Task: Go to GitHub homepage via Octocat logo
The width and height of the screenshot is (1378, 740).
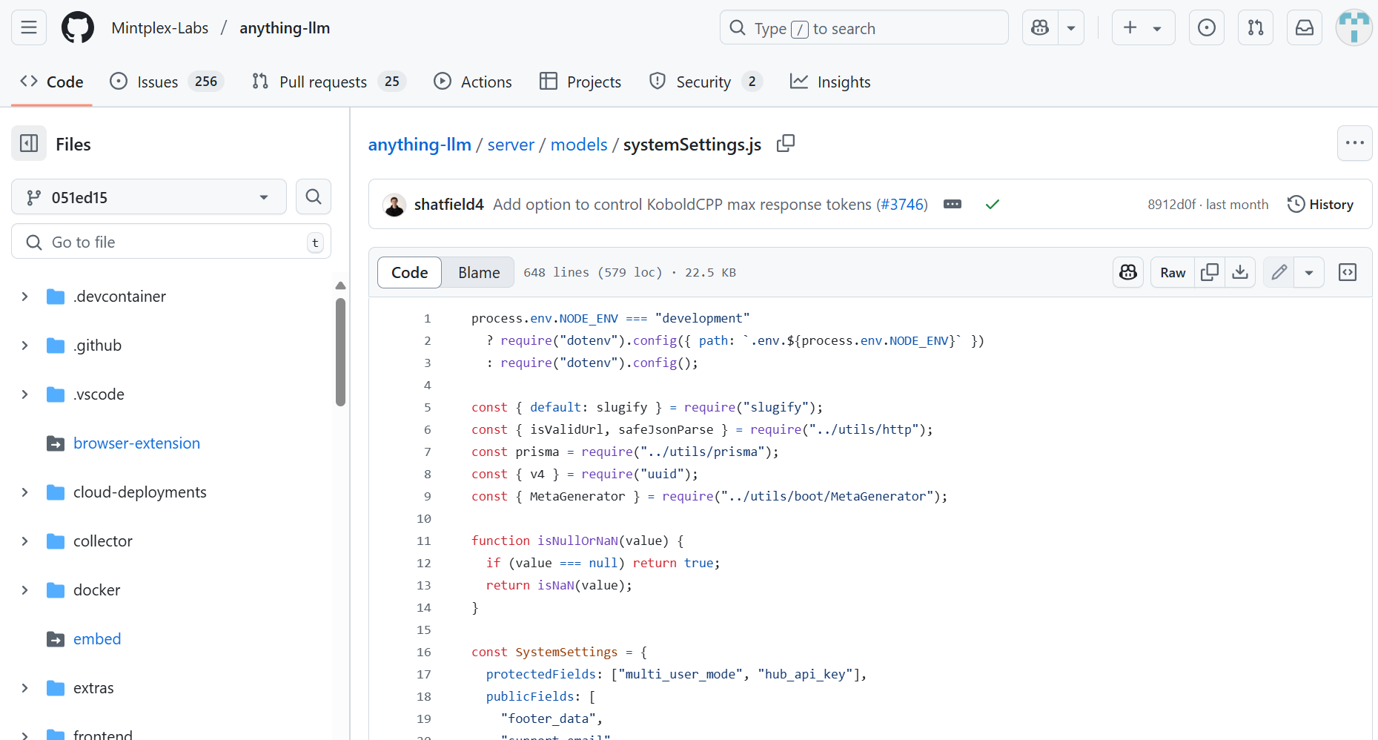Action: point(78,28)
